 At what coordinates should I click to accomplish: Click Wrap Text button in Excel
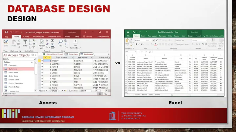179,41
